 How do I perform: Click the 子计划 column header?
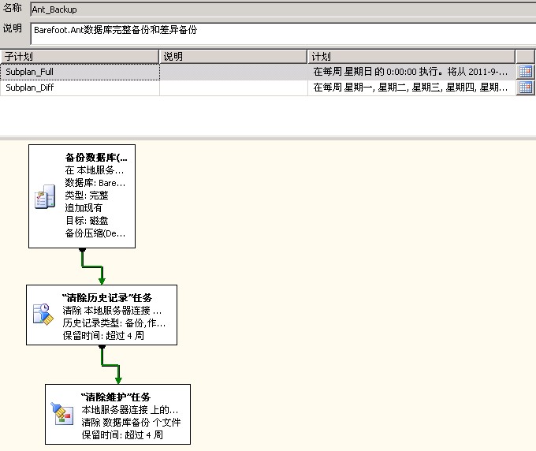(x=79, y=57)
